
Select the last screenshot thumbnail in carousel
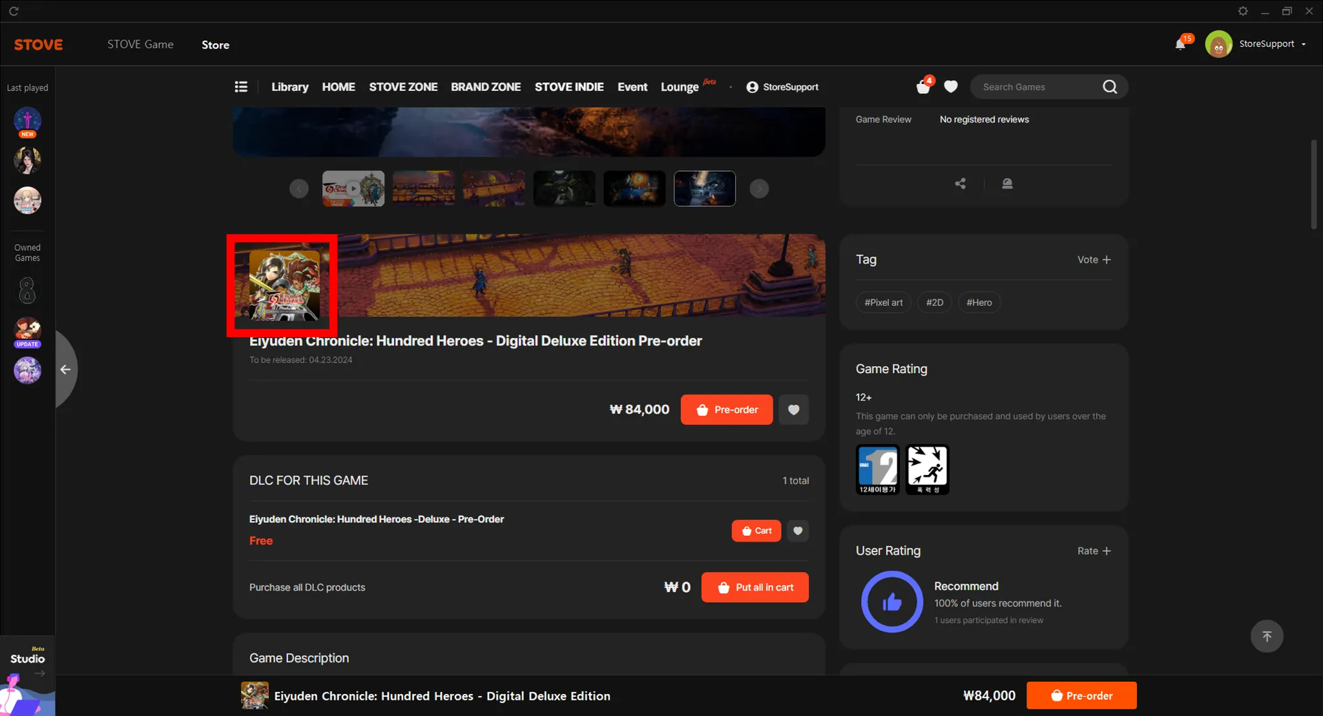click(x=704, y=189)
